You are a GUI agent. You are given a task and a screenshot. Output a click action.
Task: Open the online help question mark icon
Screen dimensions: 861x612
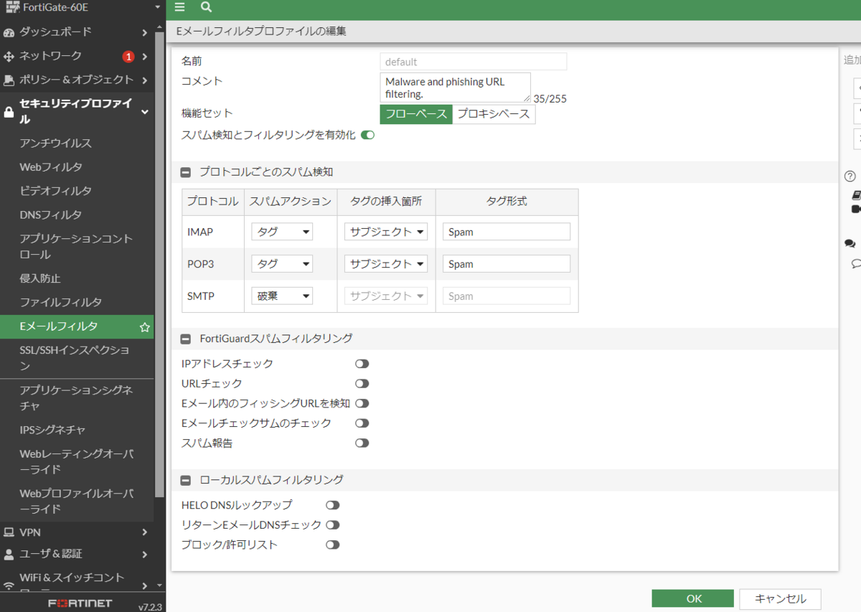[x=850, y=175]
